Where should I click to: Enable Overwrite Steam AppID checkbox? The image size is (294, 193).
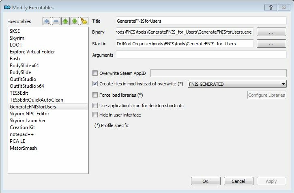(95, 73)
